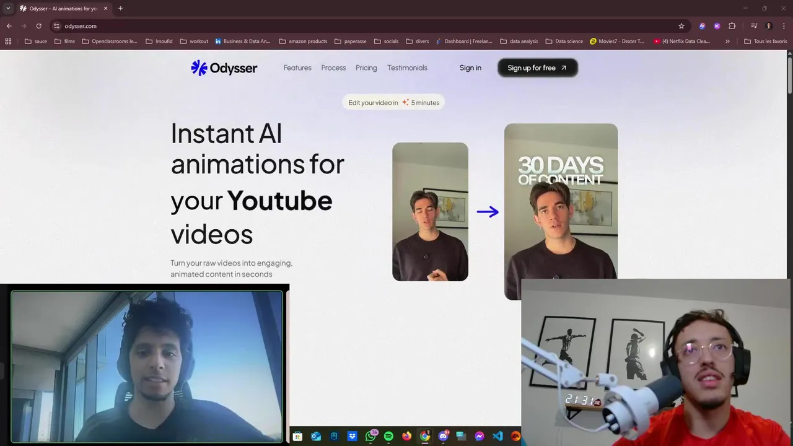Open the divers bookmark folder
The height and width of the screenshot is (446, 793).
(x=418, y=42)
